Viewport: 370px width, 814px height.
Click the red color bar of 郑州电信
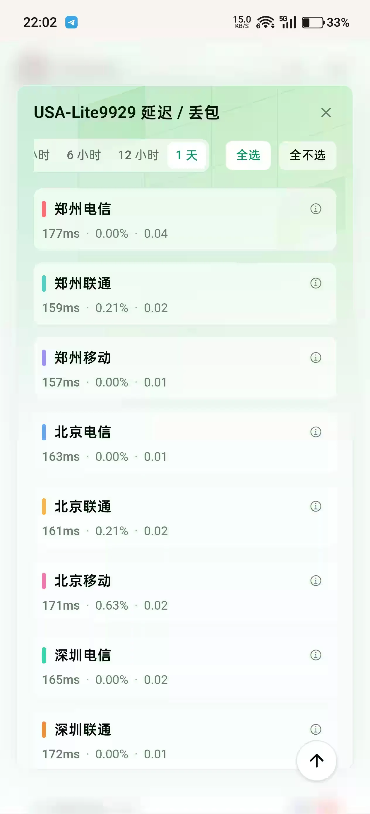pyautogui.click(x=44, y=209)
